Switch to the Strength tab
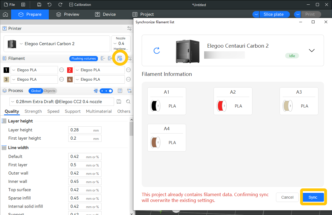 (33, 111)
